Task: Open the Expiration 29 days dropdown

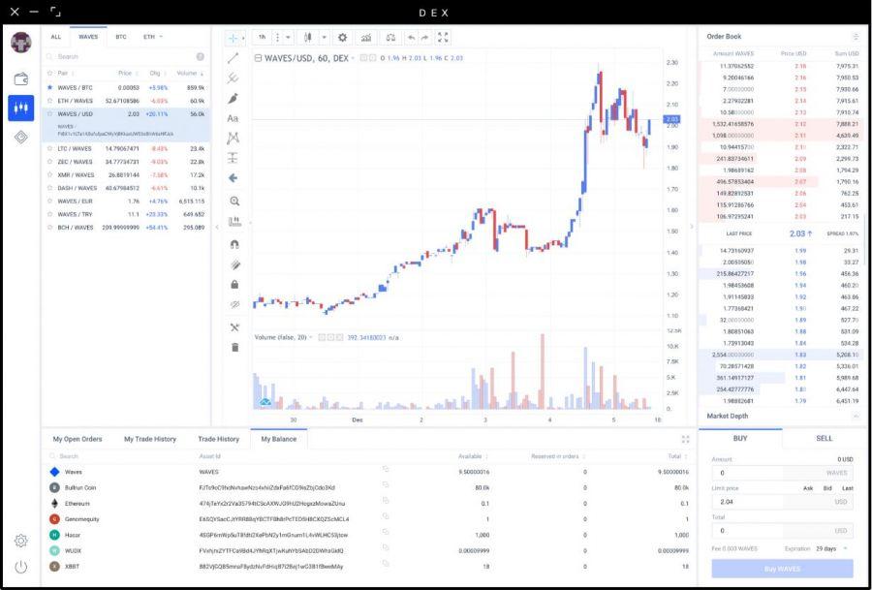Action: (x=831, y=549)
